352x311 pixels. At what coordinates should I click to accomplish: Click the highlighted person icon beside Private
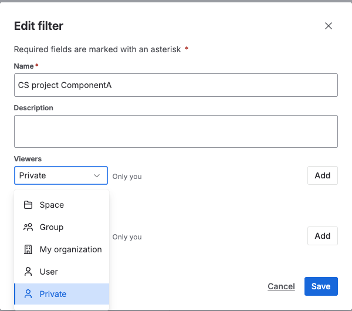pos(28,294)
